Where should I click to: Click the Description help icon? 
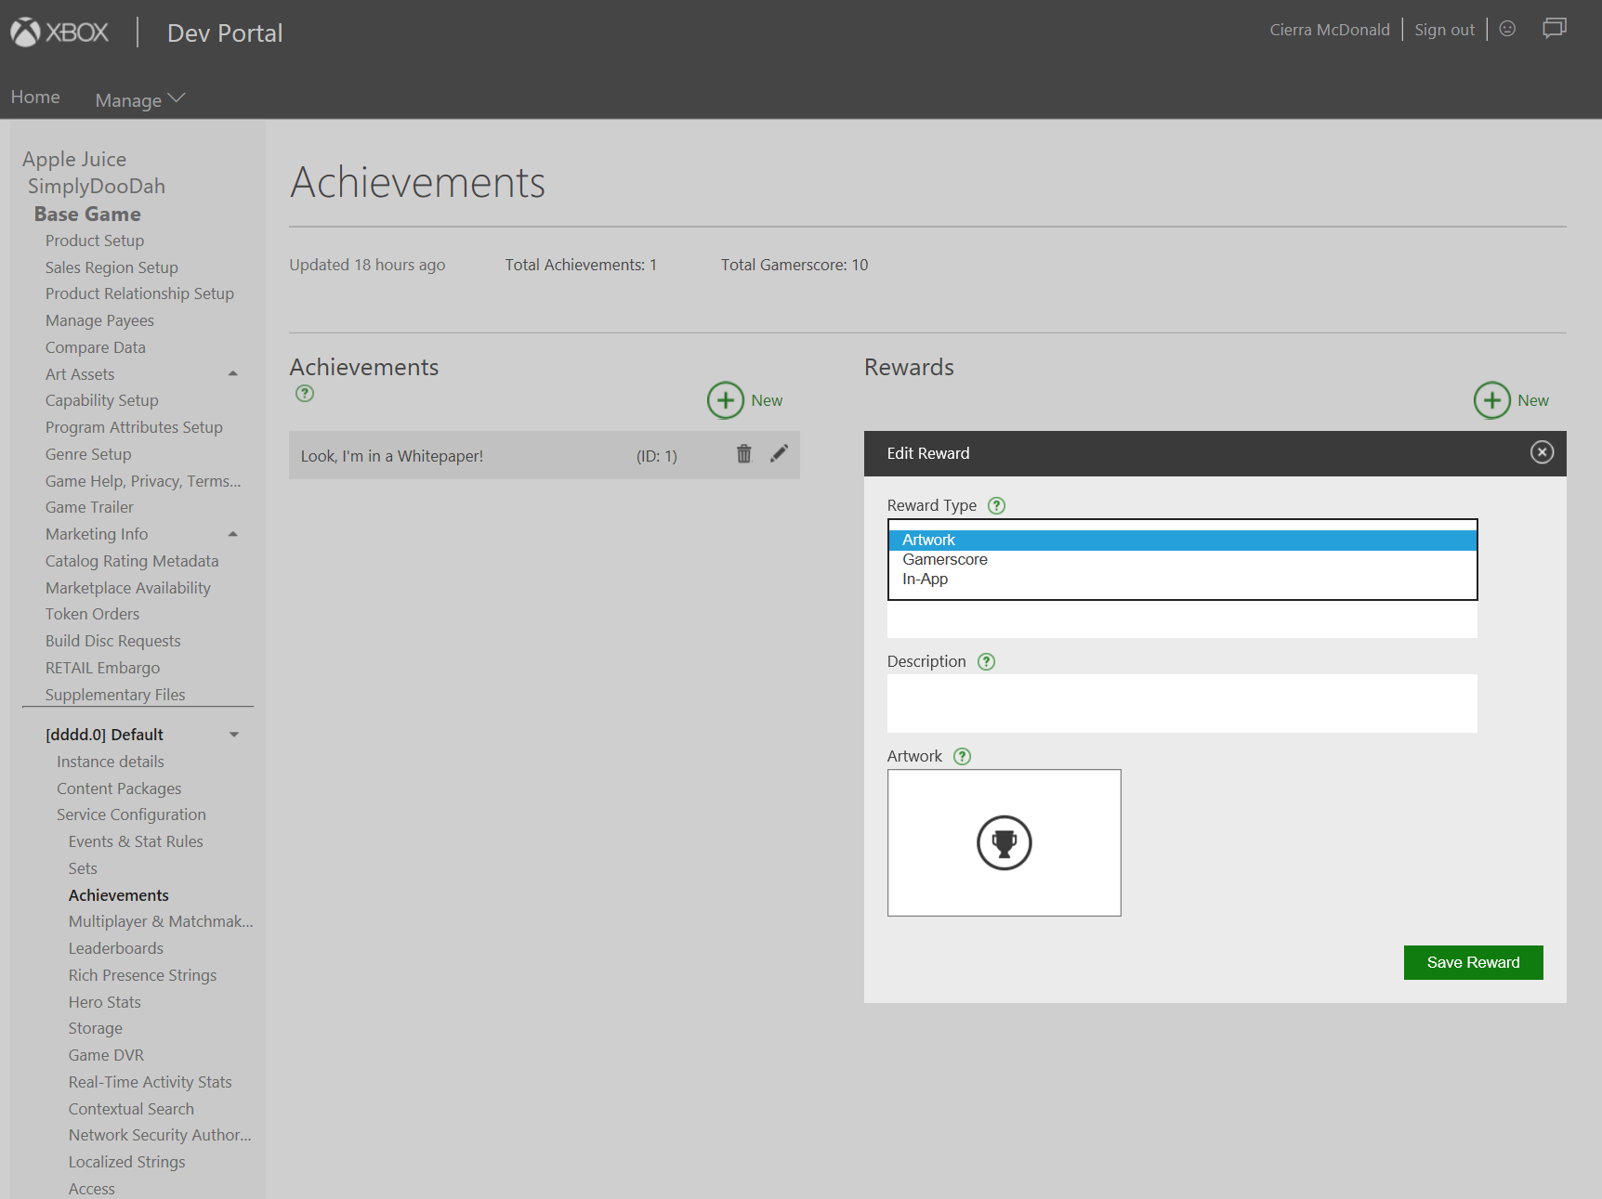click(986, 661)
